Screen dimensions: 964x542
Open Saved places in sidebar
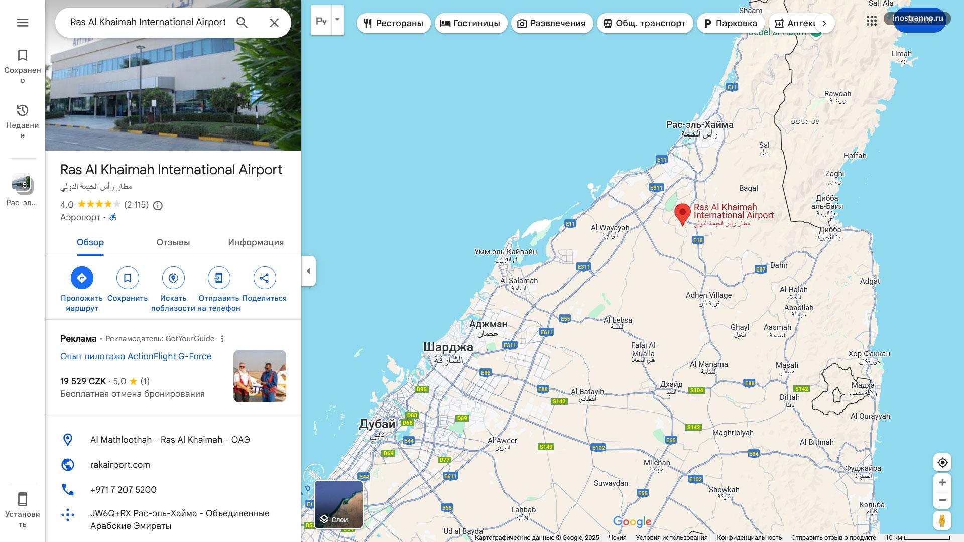[x=23, y=66]
